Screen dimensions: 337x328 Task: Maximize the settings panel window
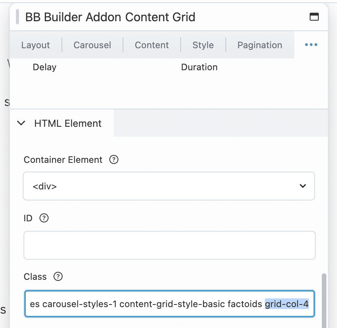pyautogui.click(x=314, y=17)
